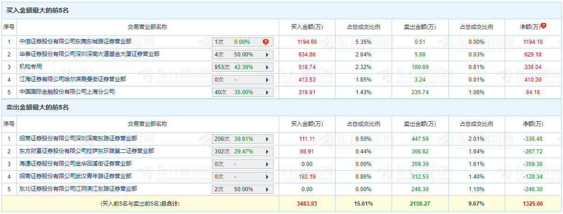Expand arrow in 东北证券江阴滨江东路 2次 box
Viewport: 563px width, 214px height.
267,189
